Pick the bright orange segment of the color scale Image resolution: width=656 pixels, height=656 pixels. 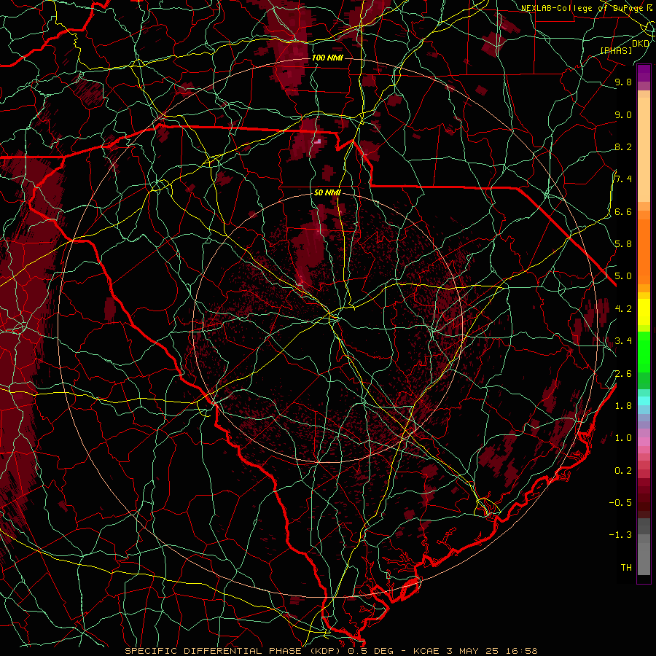pyautogui.click(x=644, y=251)
